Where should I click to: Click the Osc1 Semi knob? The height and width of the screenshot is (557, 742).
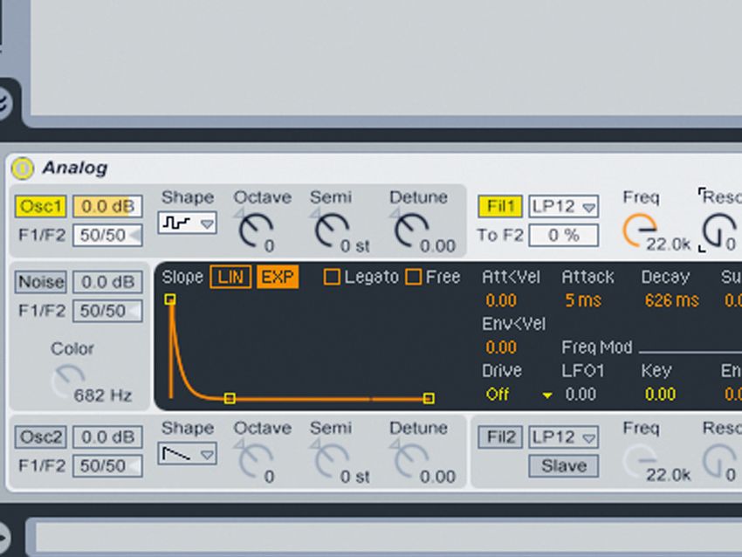pos(334,227)
